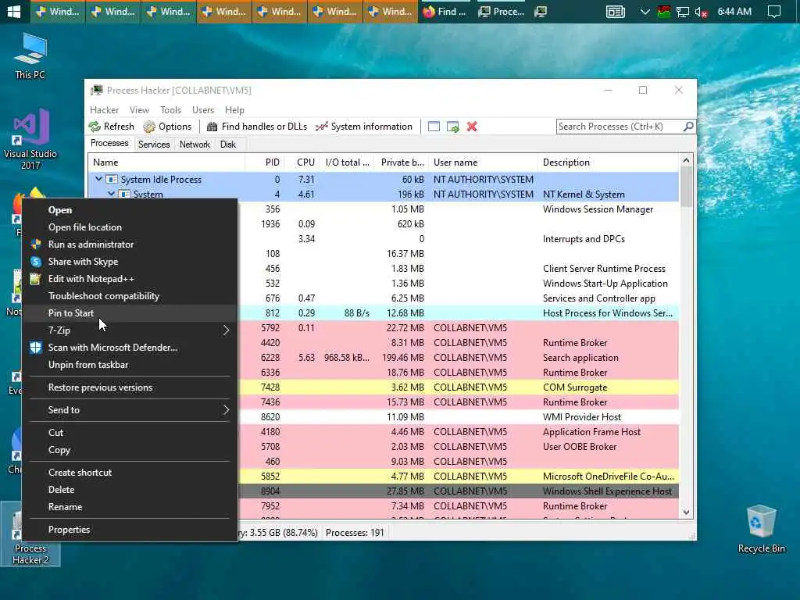Image resolution: width=800 pixels, height=600 pixels.
Task: Click the red X terminate toolbar icon
Action: pos(472,127)
